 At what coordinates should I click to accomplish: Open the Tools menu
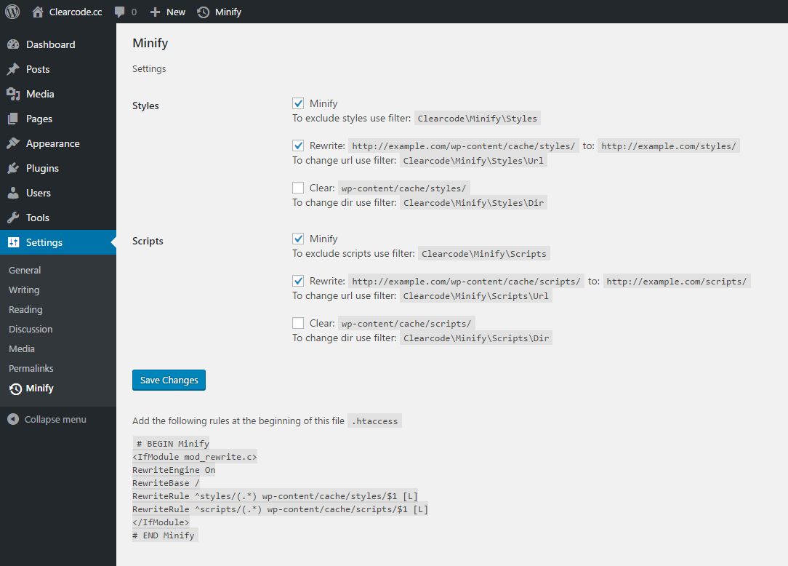point(58,218)
